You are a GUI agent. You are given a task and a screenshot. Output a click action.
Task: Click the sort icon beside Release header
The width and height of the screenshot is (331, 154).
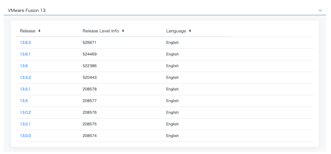click(39, 31)
